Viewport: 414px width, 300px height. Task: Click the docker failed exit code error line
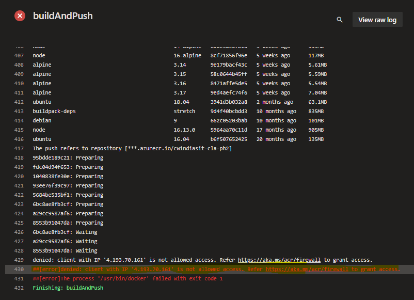point(128,279)
